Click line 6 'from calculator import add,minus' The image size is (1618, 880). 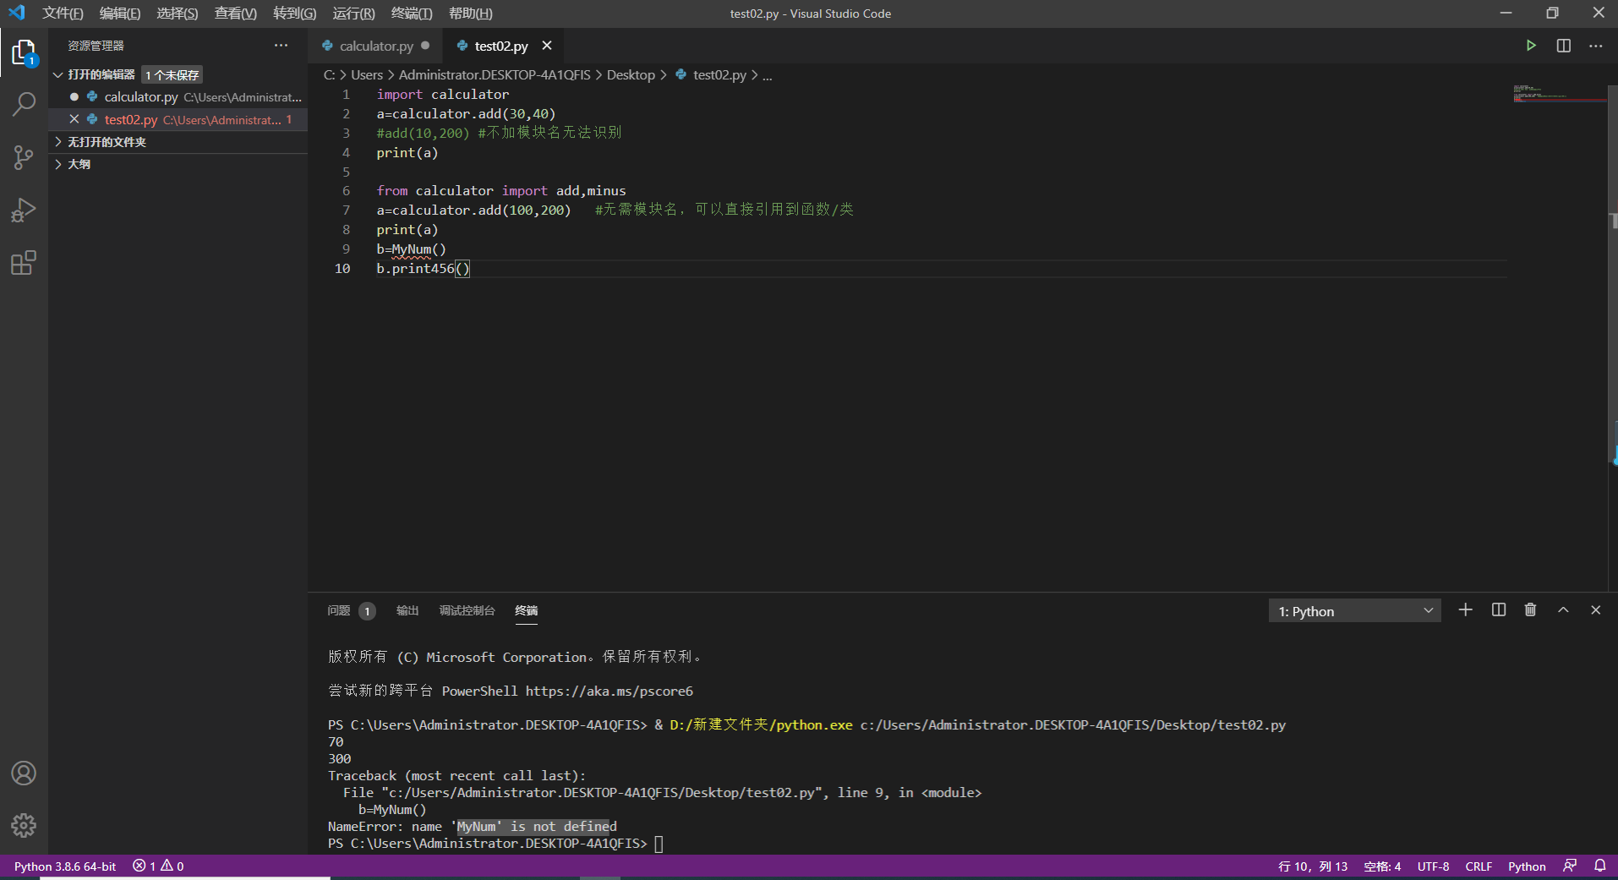501,191
